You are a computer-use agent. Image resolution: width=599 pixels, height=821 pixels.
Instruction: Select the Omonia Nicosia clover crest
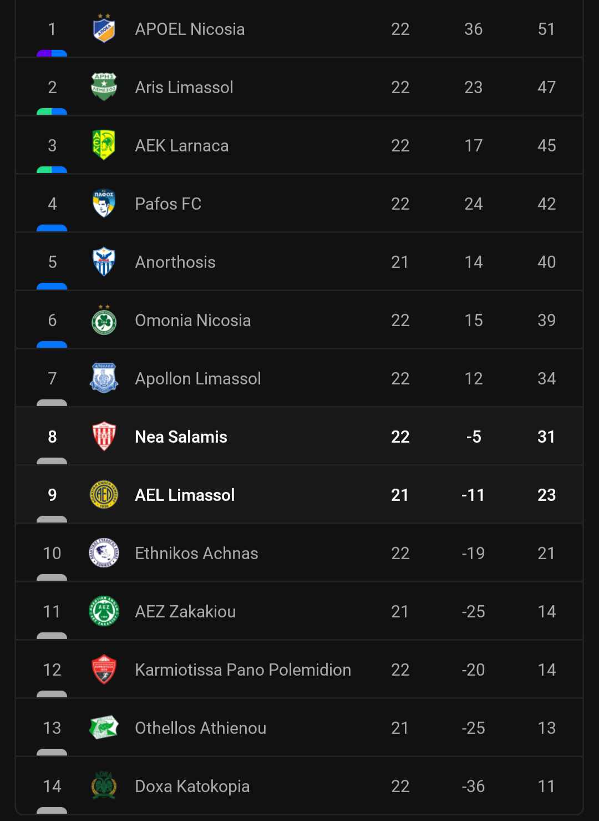pyautogui.click(x=104, y=320)
